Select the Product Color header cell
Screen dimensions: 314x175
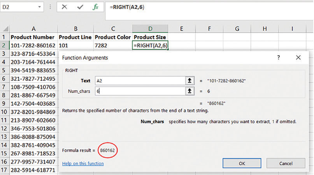[x=112, y=37]
